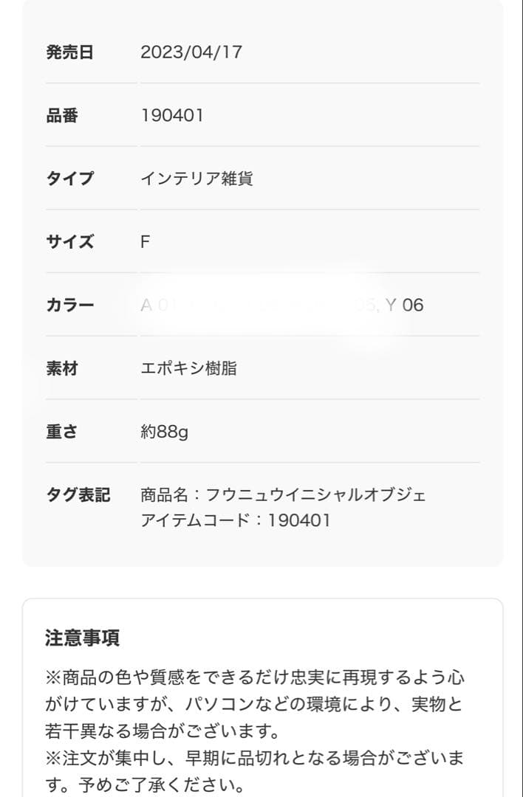Click the 発売日 label
The width and height of the screenshot is (523, 797).
[69, 52]
